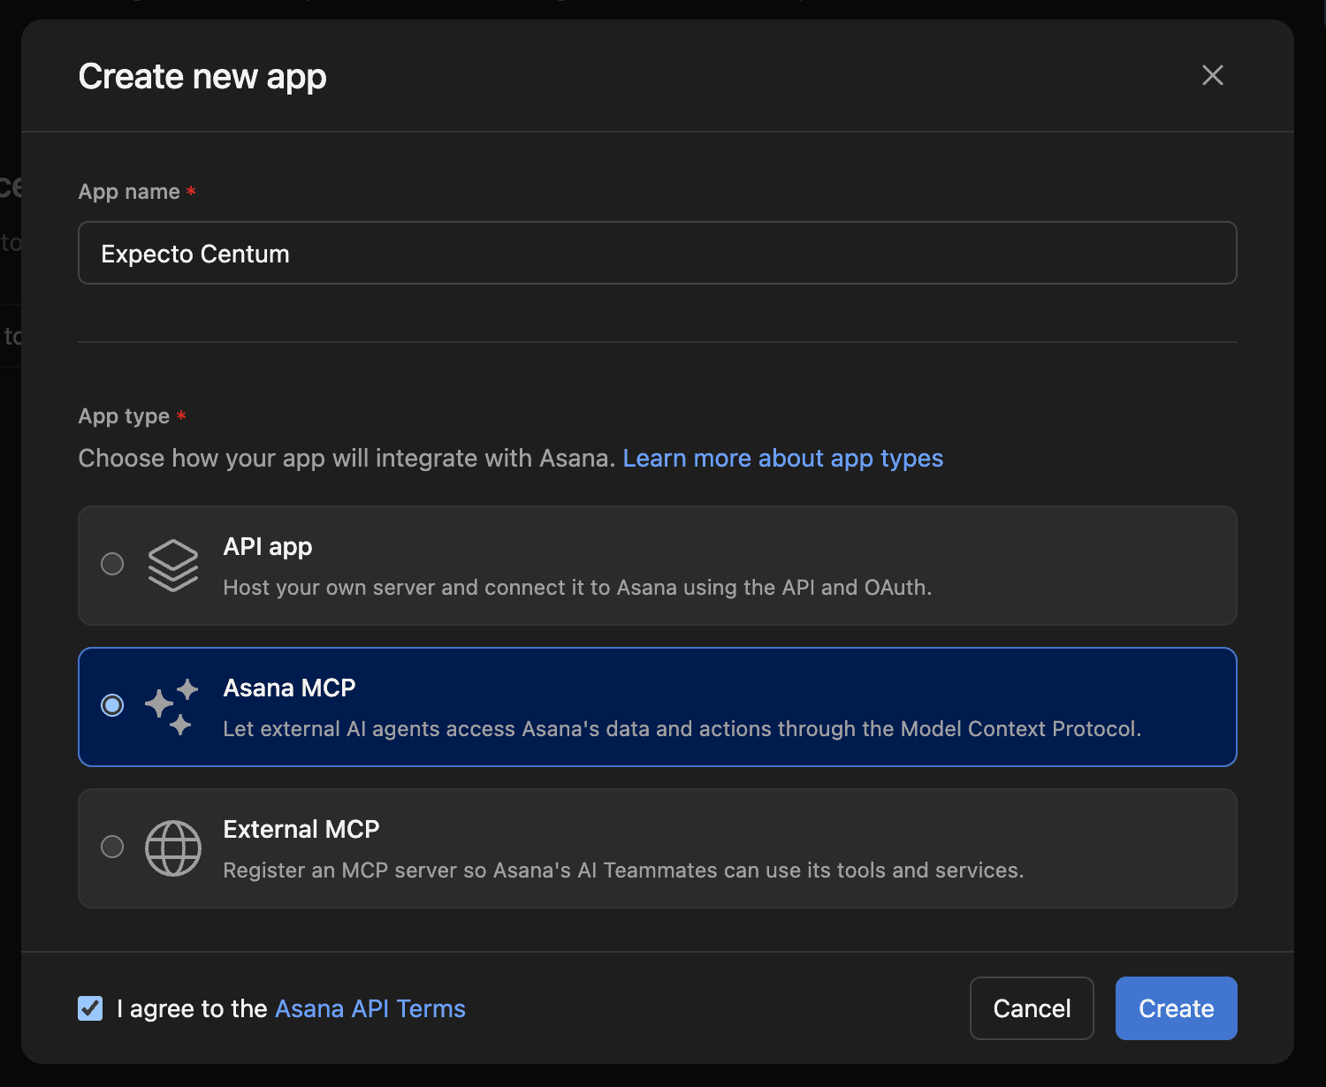The image size is (1326, 1087).
Task: Open the Asana API Terms link
Action: [370, 1008]
